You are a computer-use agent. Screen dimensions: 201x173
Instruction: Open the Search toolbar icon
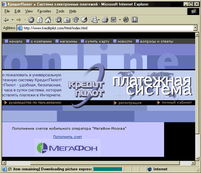[58, 20]
